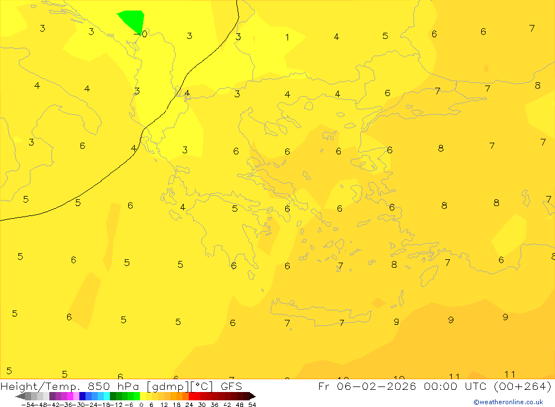Pick the cyan swatch in the color scale
The image size is (555, 407).
coord(107,396)
